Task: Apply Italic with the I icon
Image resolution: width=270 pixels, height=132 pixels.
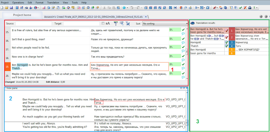Action: 151,8
